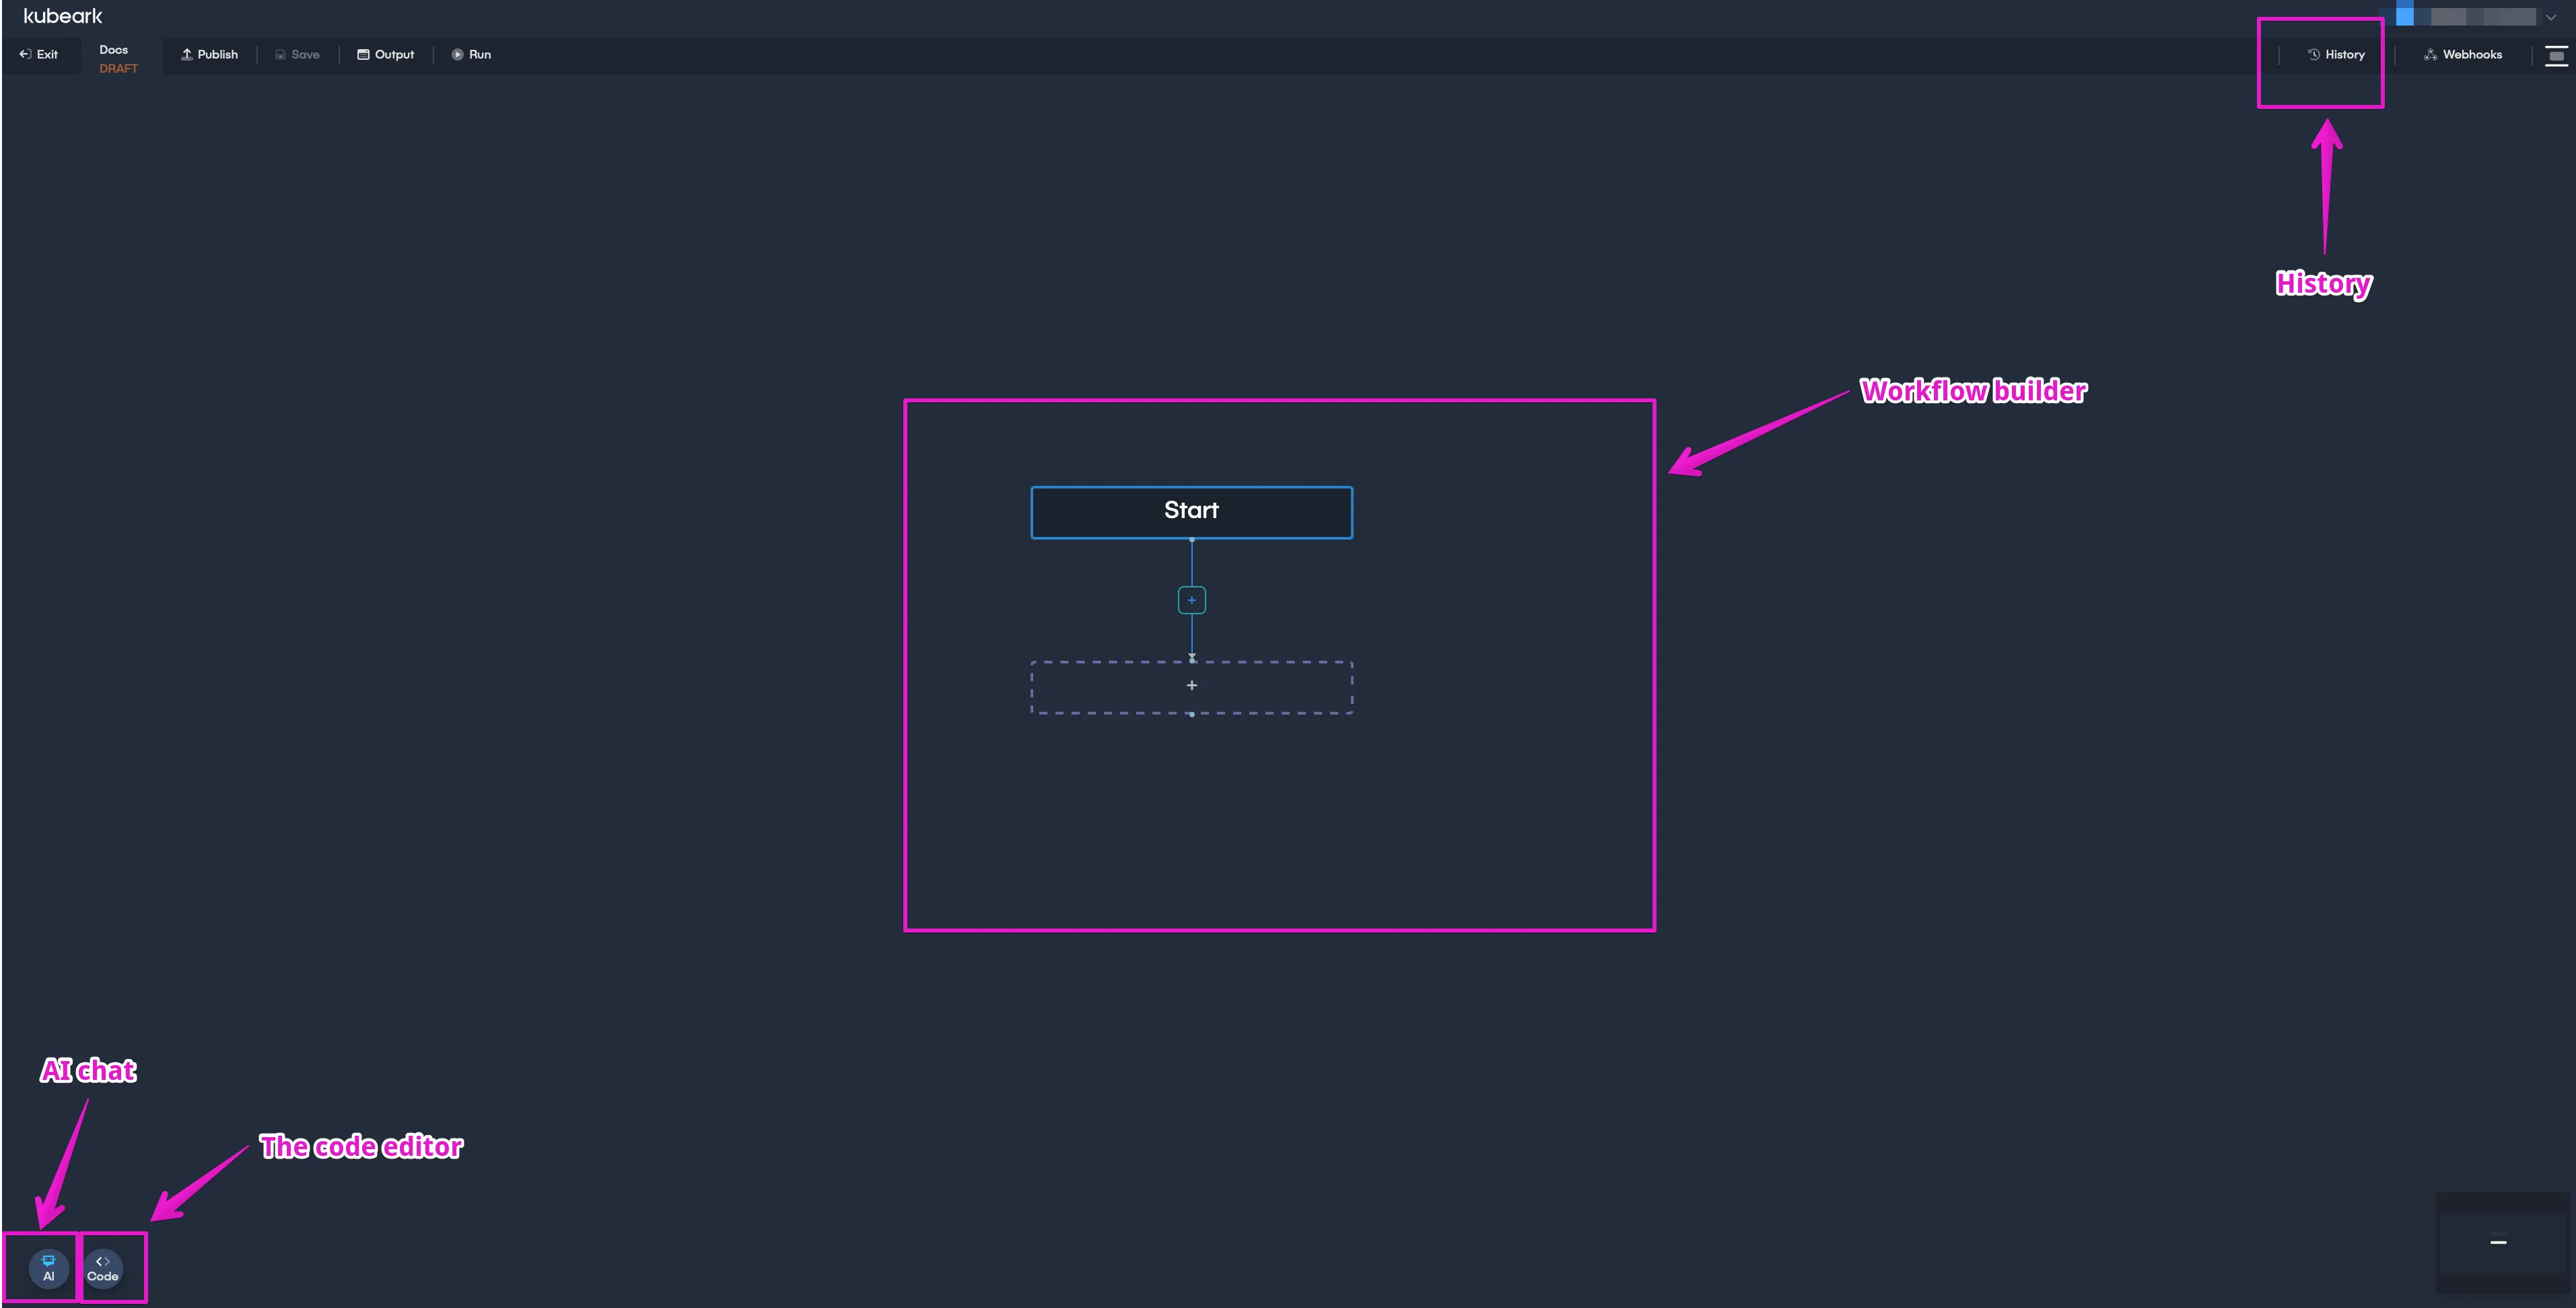2576x1308 pixels.
Task: Open the Output panel
Action: pos(385,55)
